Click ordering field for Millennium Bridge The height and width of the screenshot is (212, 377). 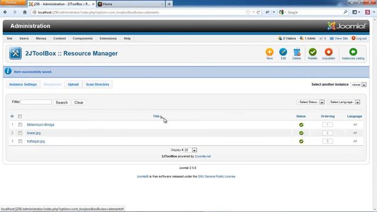pyautogui.click(x=328, y=125)
